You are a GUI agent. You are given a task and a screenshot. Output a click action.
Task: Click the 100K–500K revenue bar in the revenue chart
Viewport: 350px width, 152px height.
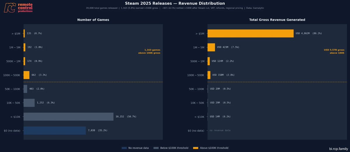pyautogui.click(x=209, y=75)
